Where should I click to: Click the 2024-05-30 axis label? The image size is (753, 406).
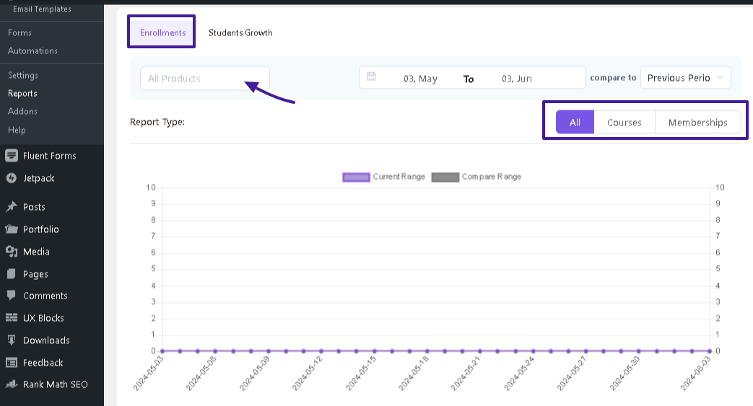pos(624,374)
